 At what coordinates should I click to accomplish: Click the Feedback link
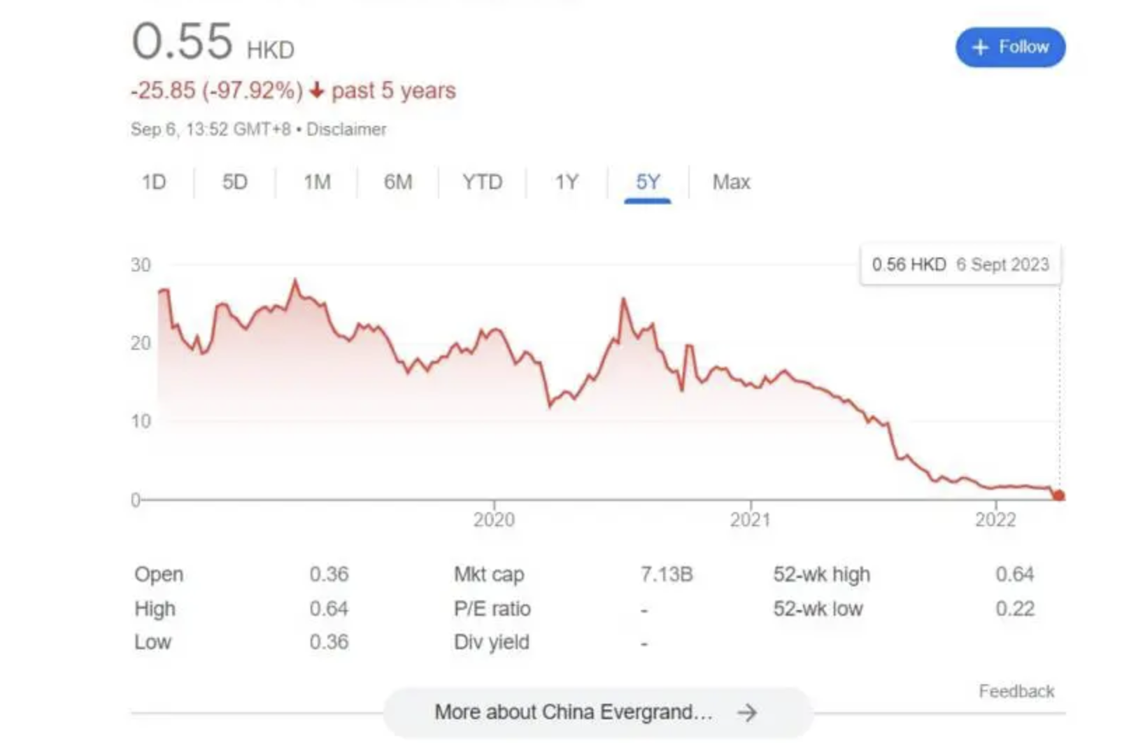coord(1016,691)
